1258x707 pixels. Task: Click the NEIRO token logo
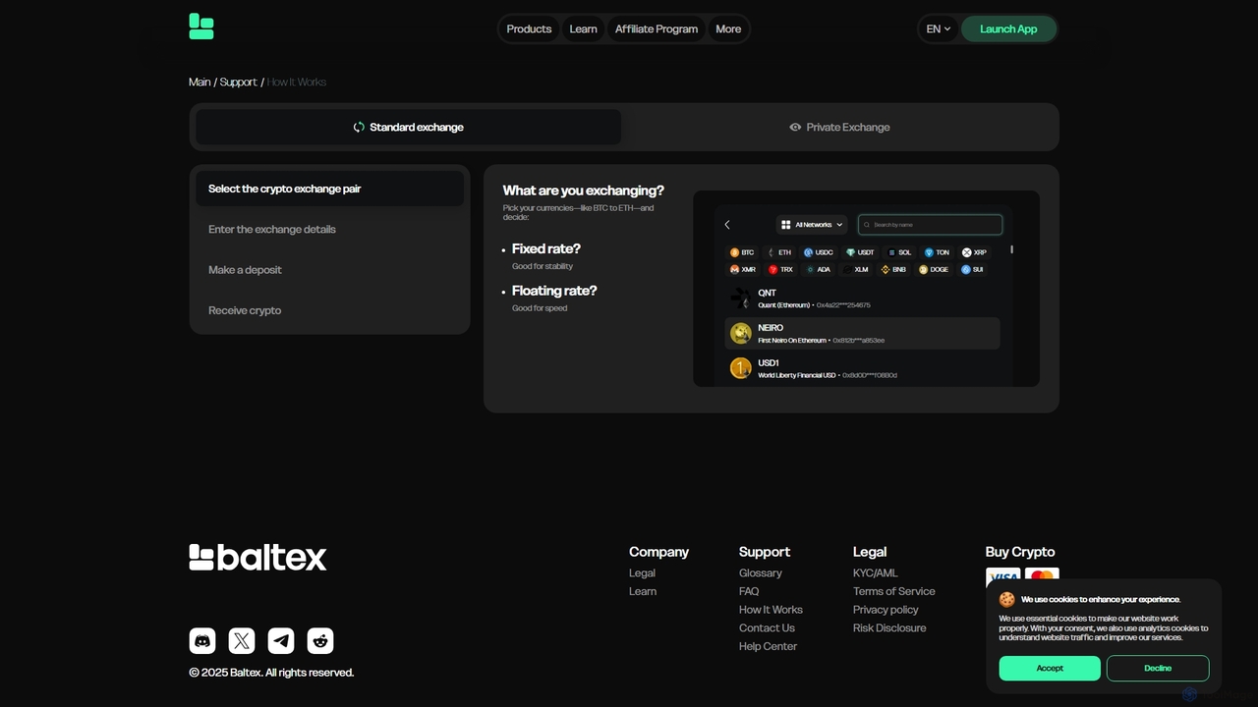click(x=740, y=333)
